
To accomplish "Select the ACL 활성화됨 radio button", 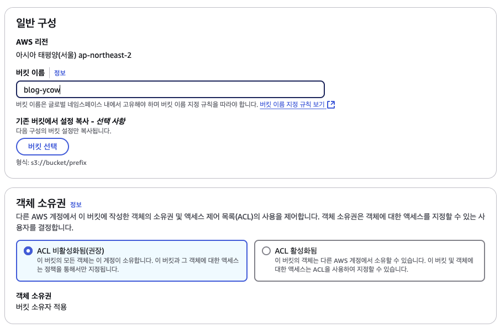I will (x=266, y=251).
